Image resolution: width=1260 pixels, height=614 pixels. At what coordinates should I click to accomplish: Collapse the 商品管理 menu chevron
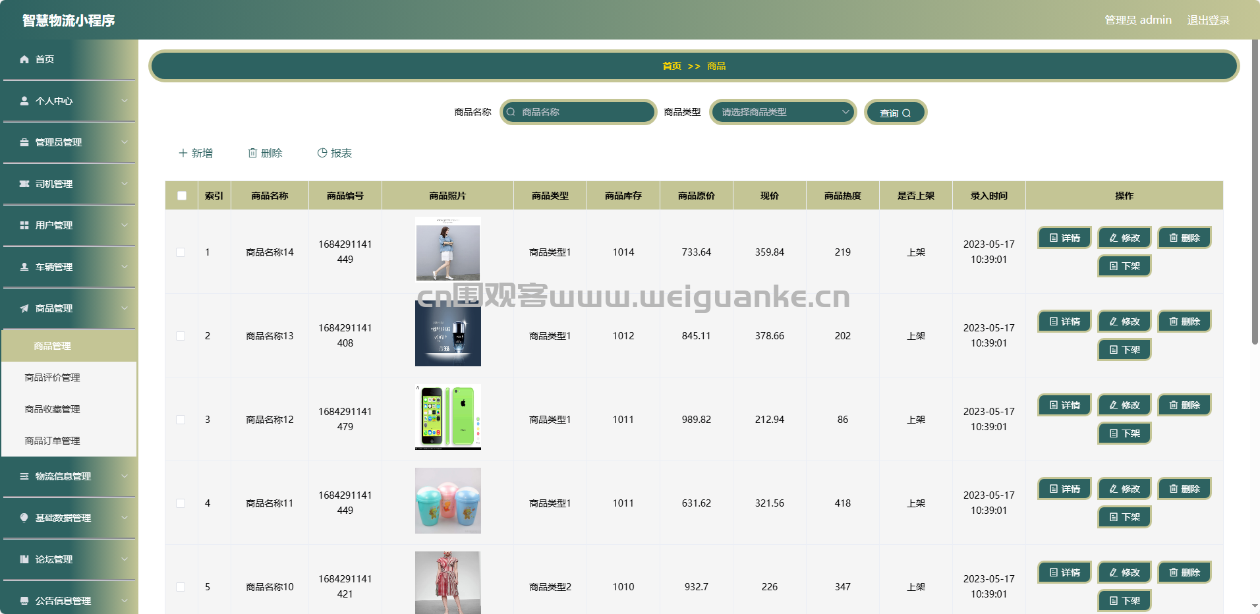125,308
